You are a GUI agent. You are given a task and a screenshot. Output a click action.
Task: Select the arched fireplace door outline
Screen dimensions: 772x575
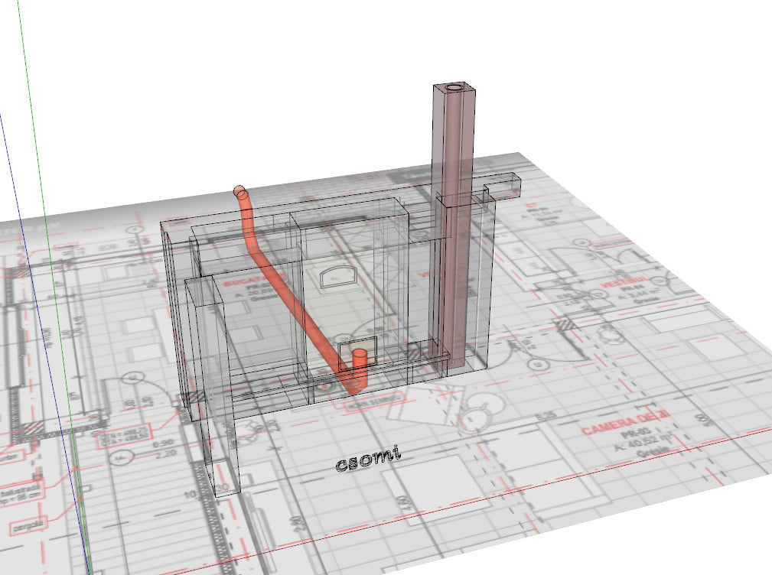[338, 277]
